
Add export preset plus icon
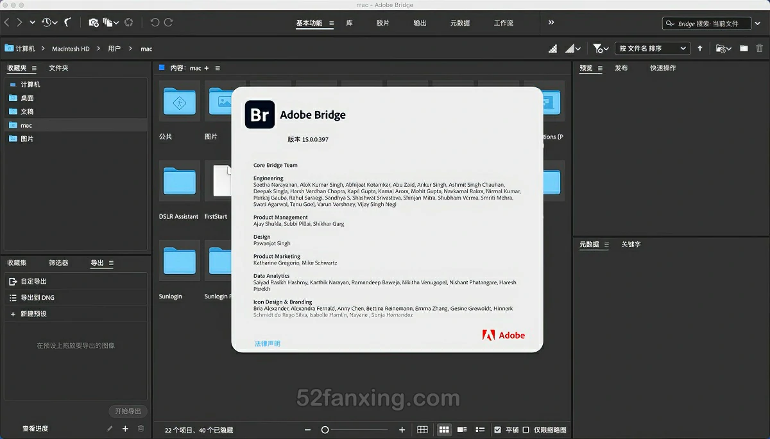point(125,429)
